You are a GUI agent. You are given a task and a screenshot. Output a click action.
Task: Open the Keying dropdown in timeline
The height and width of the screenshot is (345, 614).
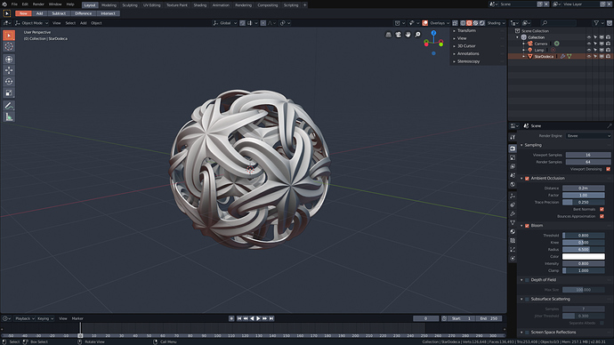[x=45, y=318]
